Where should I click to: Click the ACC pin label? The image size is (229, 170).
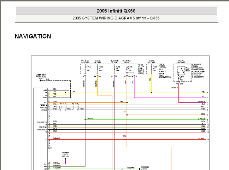[x=45, y=102]
